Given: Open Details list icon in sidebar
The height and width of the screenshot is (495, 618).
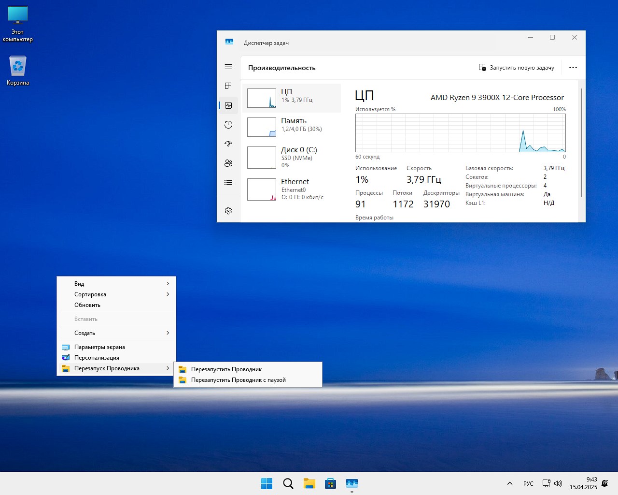Looking at the screenshot, I should 228,183.
